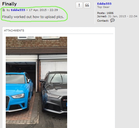Click the 'Top Gear' rank text
Screen dimensions: 139x128
(x=103, y=7)
